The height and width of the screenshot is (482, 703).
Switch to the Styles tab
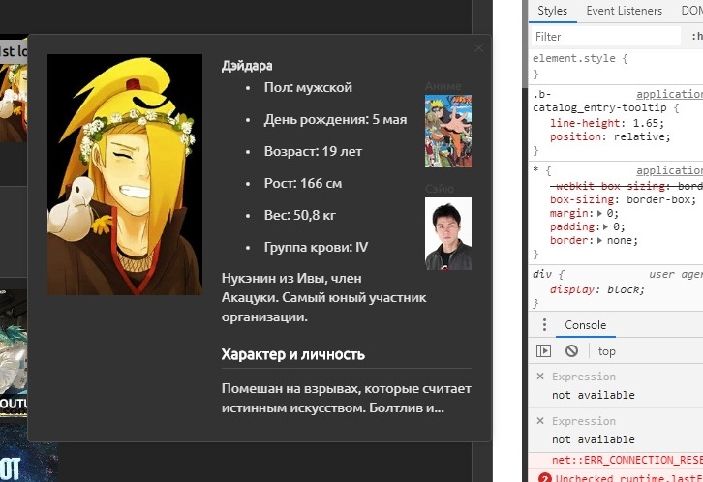pyautogui.click(x=553, y=11)
